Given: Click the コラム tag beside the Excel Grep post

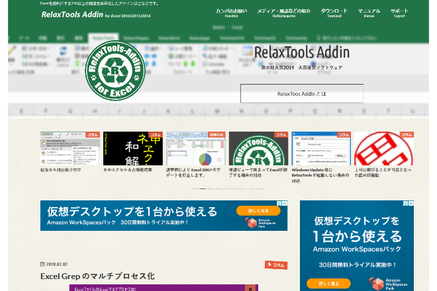Looking at the screenshot, I should (x=276, y=265).
